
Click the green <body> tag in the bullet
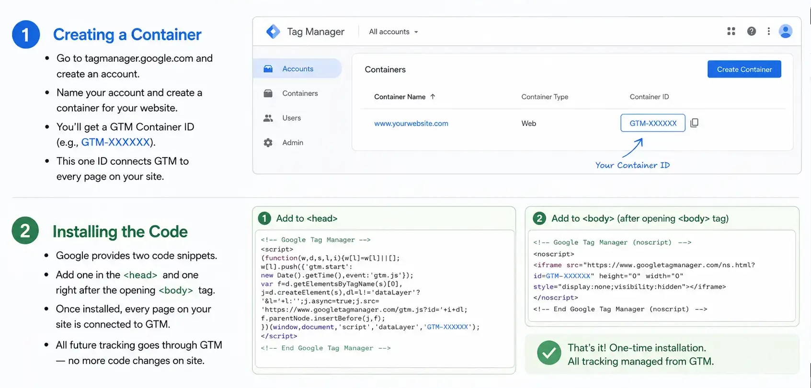pyautogui.click(x=176, y=290)
